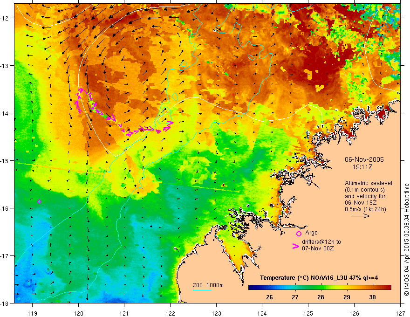The image size is (410, 317).
Task: Click the IMOS copyright timestamp text
Action: click(x=406, y=239)
